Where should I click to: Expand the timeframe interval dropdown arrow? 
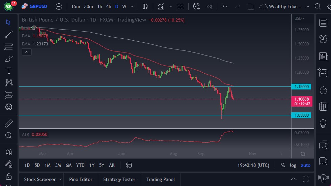click(132, 6)
